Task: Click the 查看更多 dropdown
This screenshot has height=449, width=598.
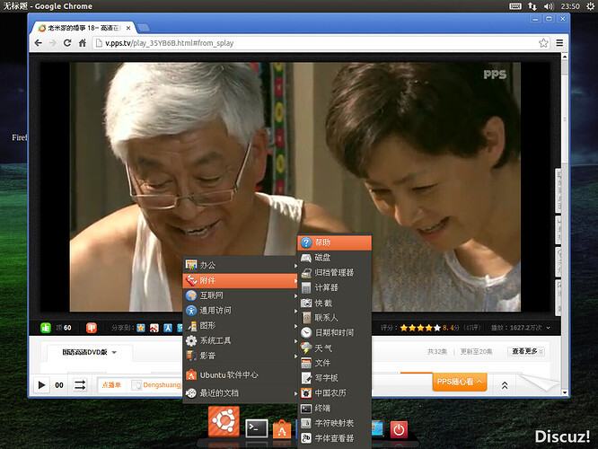Action: click(528, 351)
